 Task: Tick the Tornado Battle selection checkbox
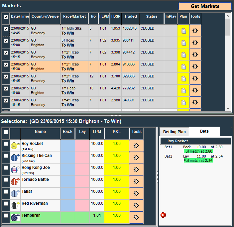coord(6,180)
